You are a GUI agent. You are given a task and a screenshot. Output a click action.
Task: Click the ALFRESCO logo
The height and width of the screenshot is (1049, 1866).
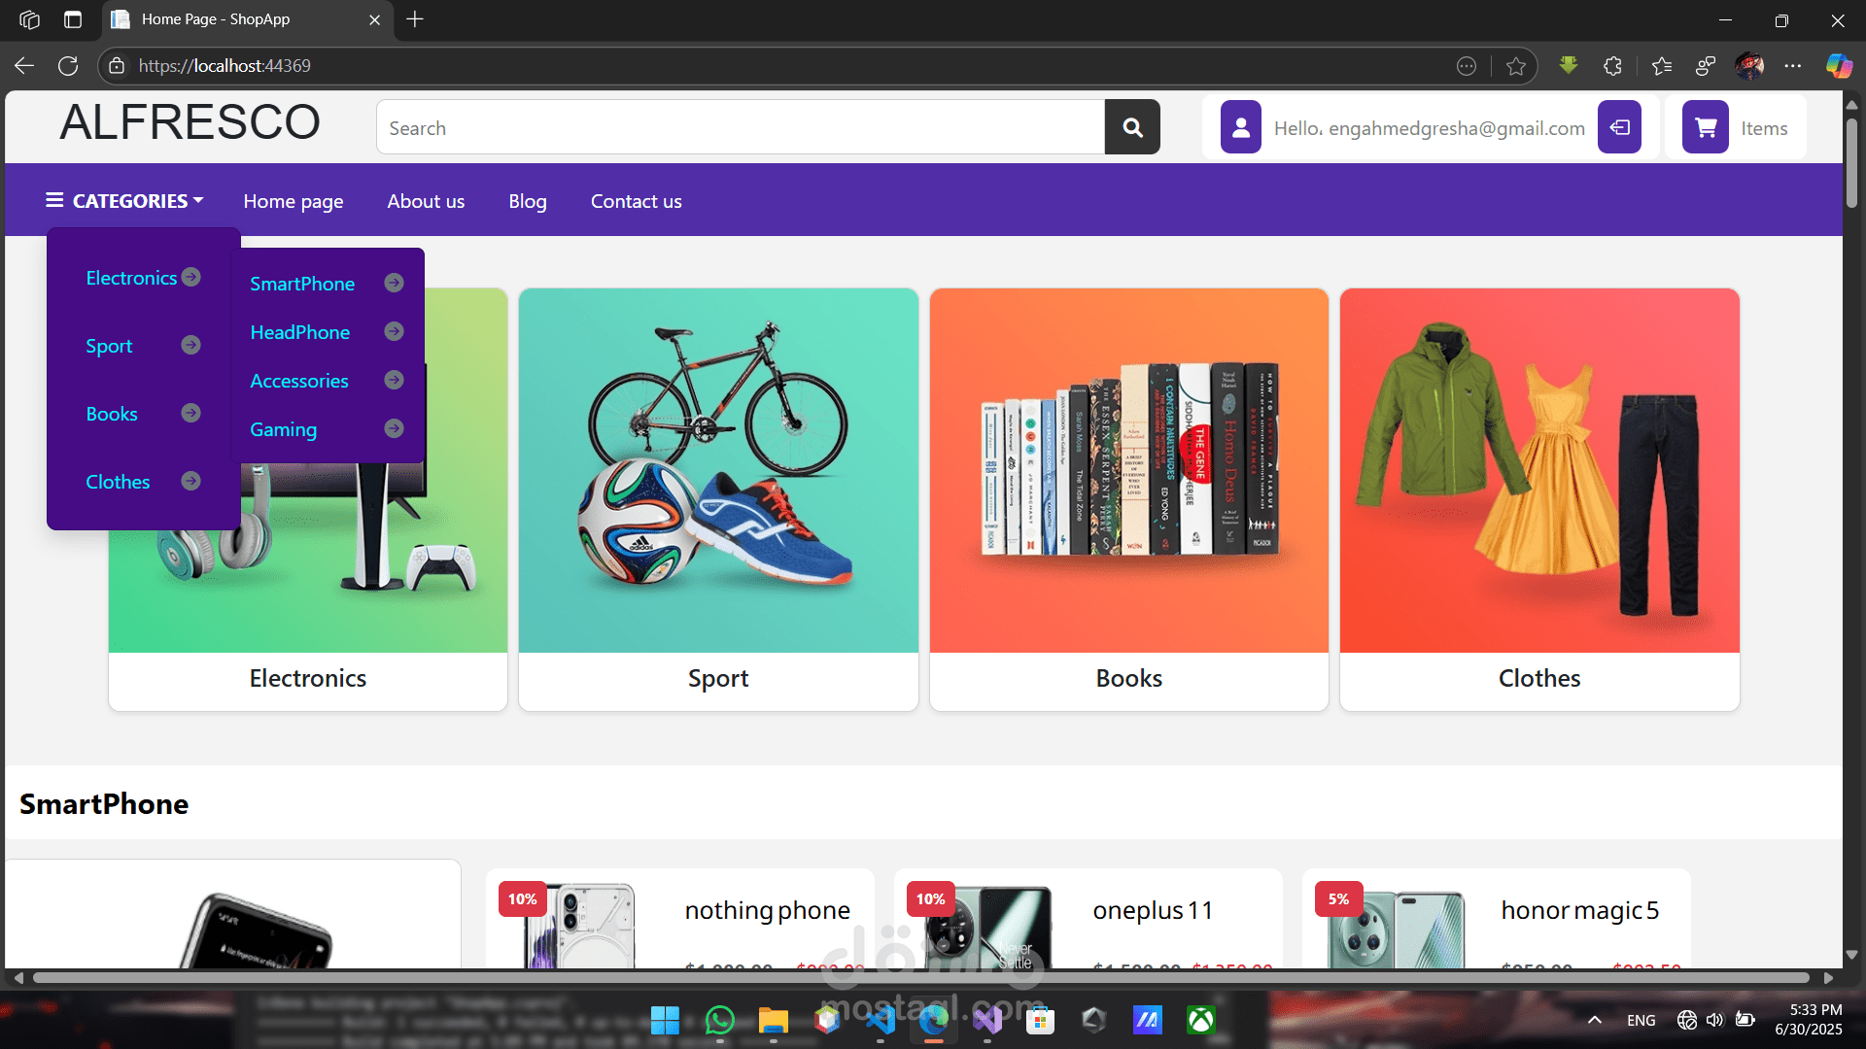(190, 122)
